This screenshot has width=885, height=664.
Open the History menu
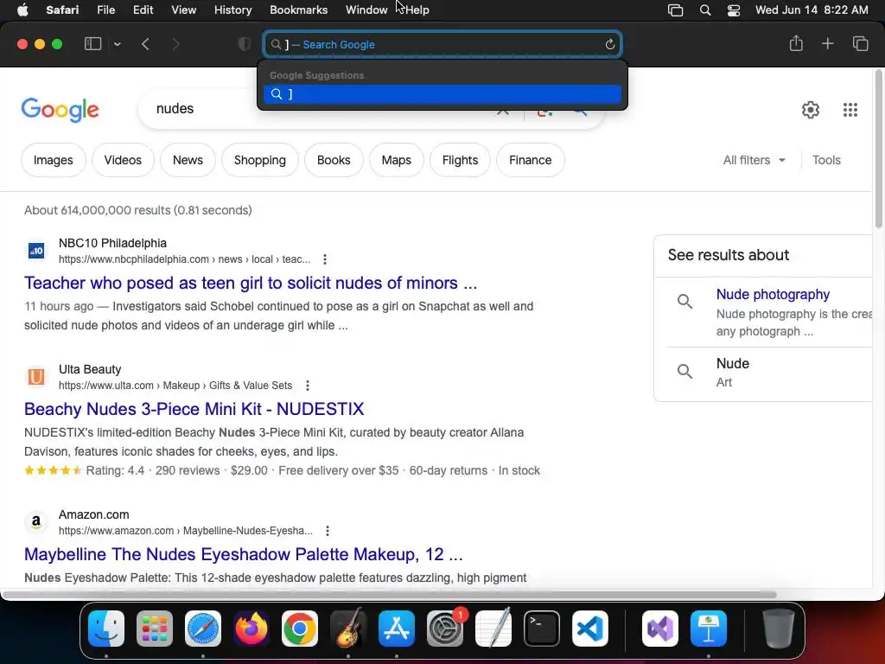[232, 10]
